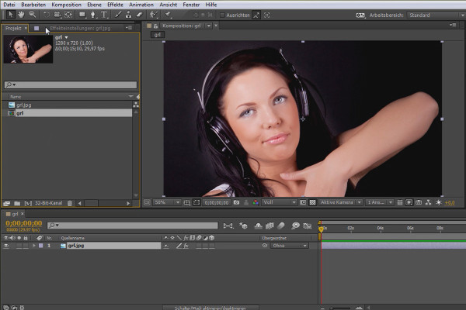Screen dimensions: 466x310
Task: Open the Komposition menu
Action: point(66,5)
